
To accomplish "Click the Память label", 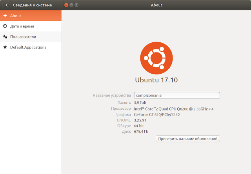I will pos(124,103).
